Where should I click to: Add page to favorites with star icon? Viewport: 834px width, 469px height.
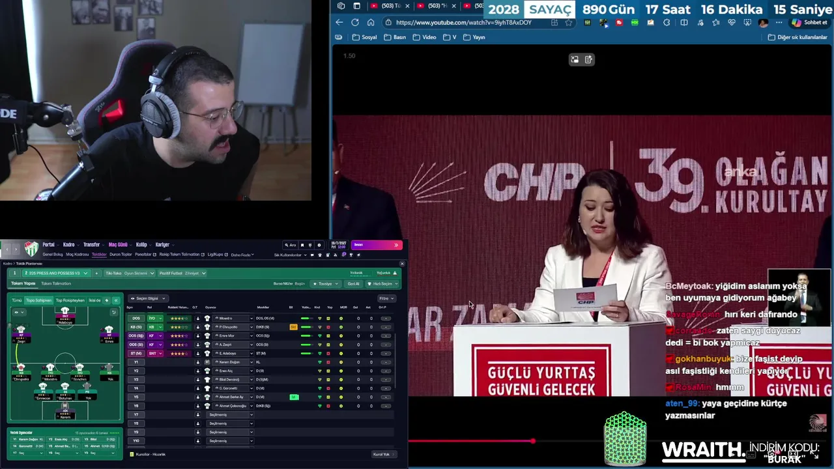click(569, 22)
